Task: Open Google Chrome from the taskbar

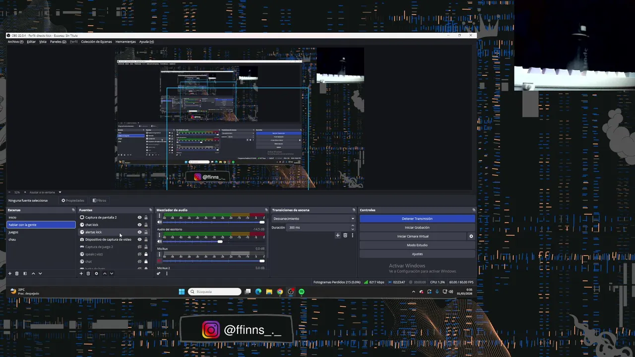Action: (280, 292)
